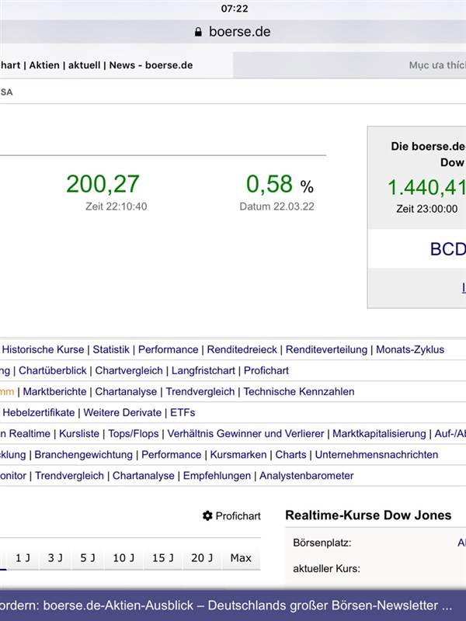Screen dimensions: 466x621
Task: Open the Monats-Zyklus link
Action: 410,350
